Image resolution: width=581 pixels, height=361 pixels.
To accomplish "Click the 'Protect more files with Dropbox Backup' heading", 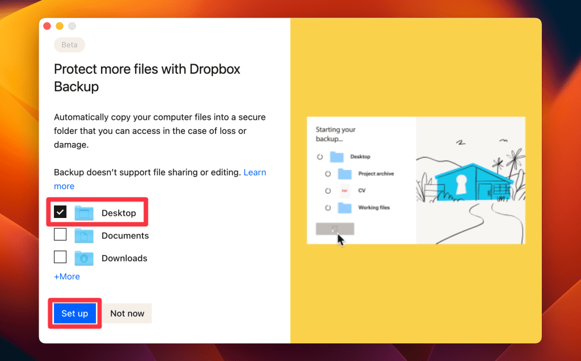I will tap(147, 78).
